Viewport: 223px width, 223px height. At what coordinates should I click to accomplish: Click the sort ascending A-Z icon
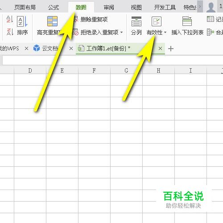10,19
